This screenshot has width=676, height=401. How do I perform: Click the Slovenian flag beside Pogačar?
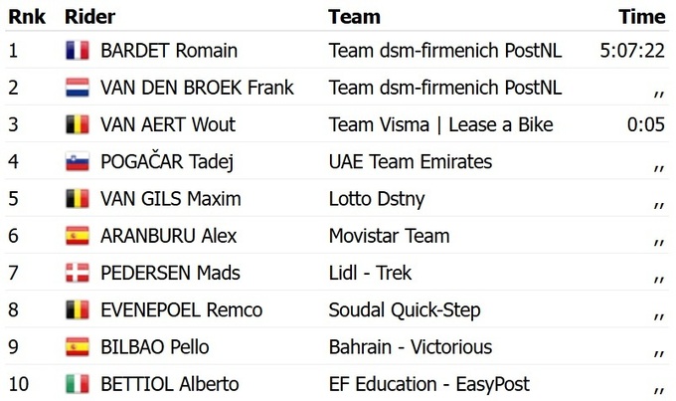[x=77, y=162]
